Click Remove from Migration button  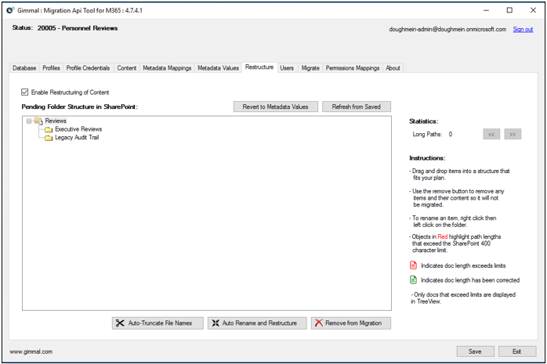pos(350,323)
